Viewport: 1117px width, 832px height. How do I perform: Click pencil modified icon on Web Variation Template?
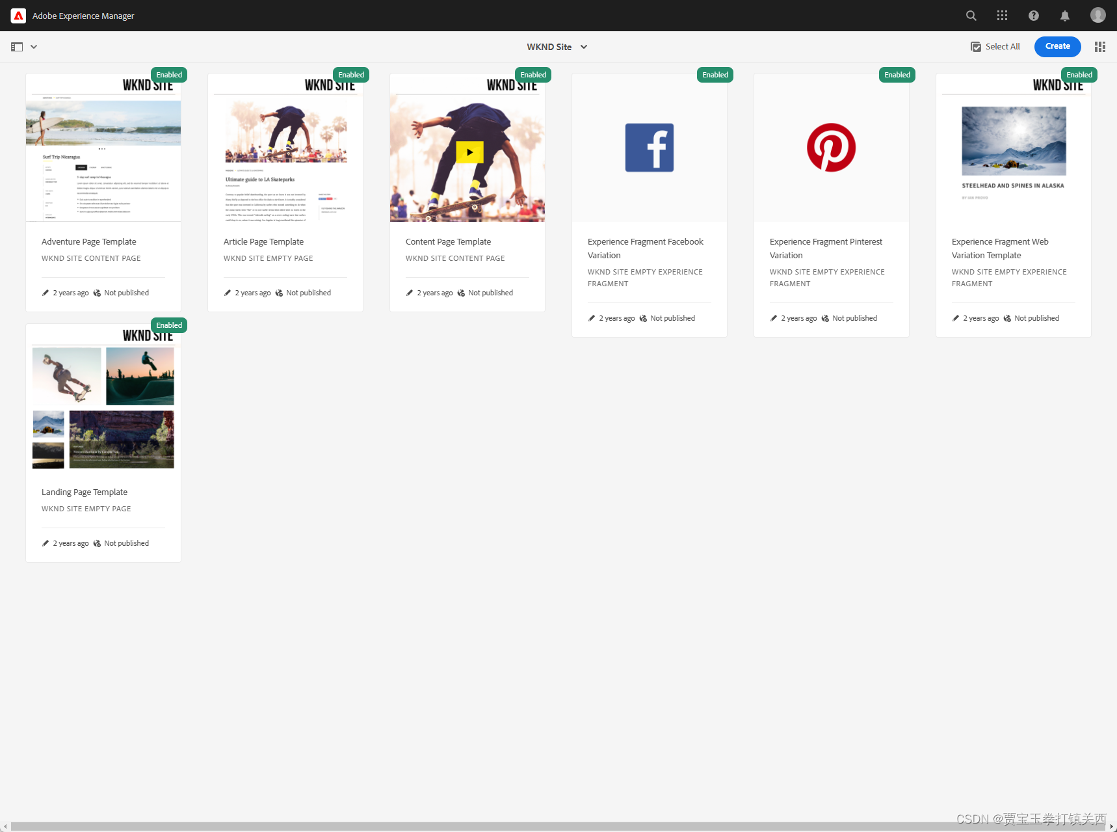(956, 318)
